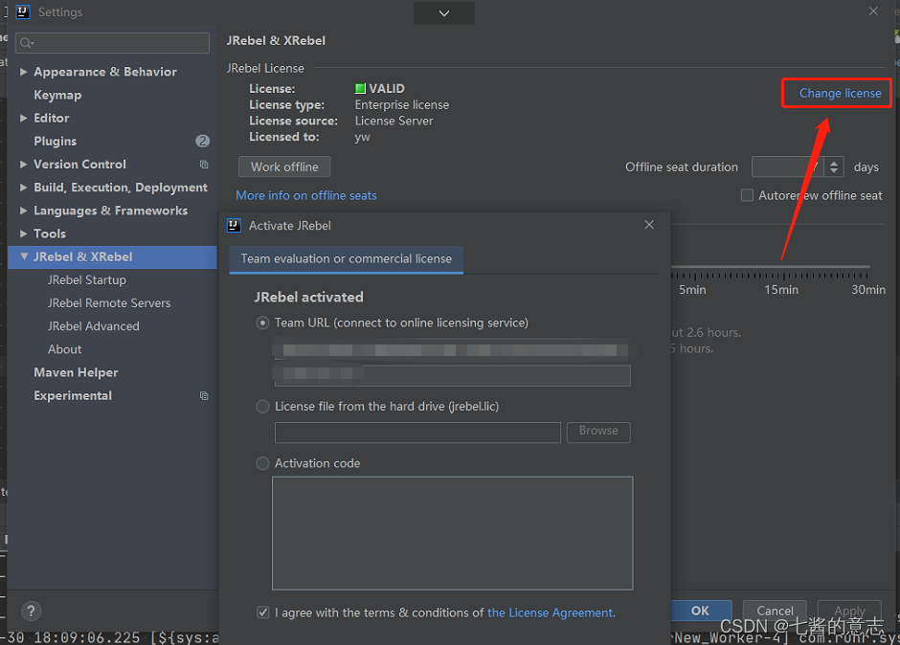This screenshot has height=645, width=900.
Task: Click the 'License Server' source text
Action: click(394, 122)
